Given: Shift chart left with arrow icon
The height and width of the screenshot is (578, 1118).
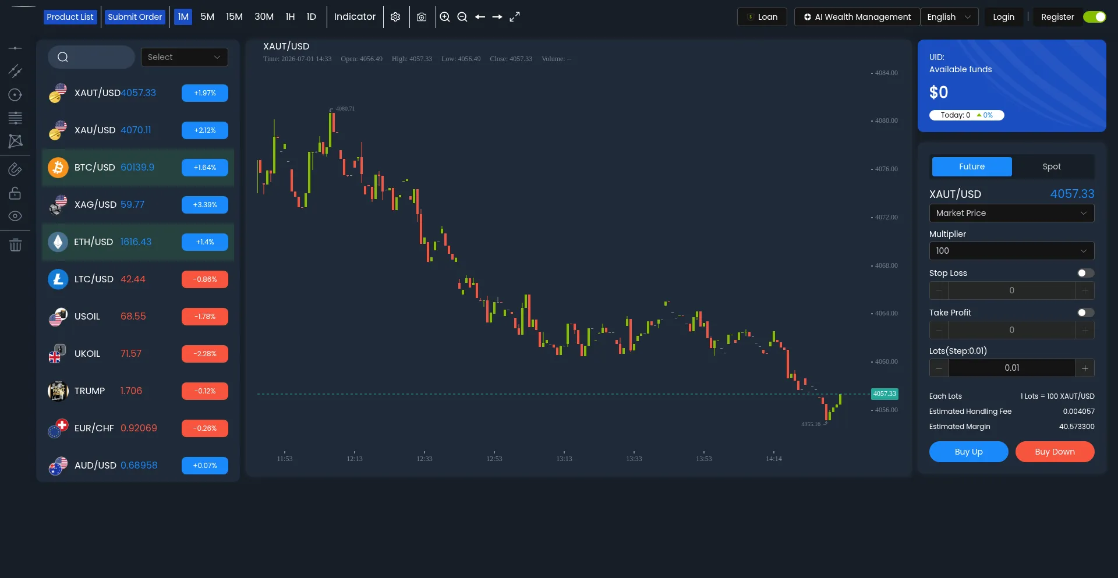Looking at the screenshot, I should (x=480, y=17).
